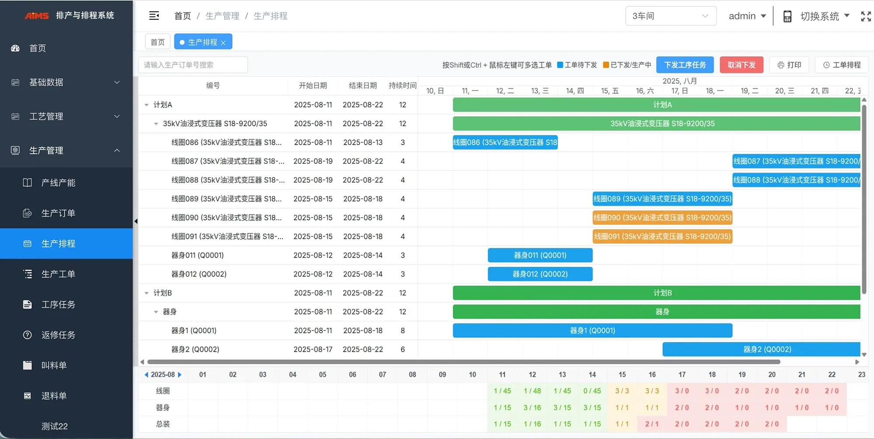The width and height of the screenshot is (874, 439).
Task: Click the 生产排程 calendar icon
Action: click(x=27, y=244)
